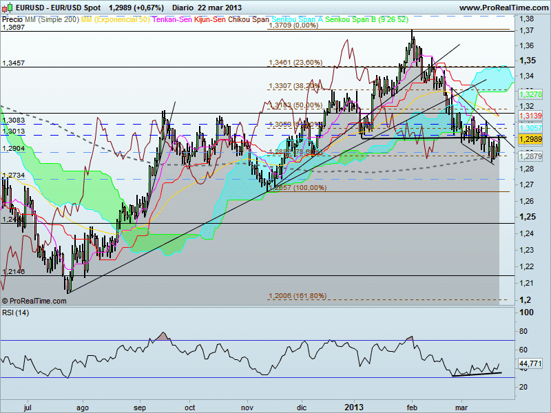
Task: Click the Chikou Span legend label
Action: [249, 20]
